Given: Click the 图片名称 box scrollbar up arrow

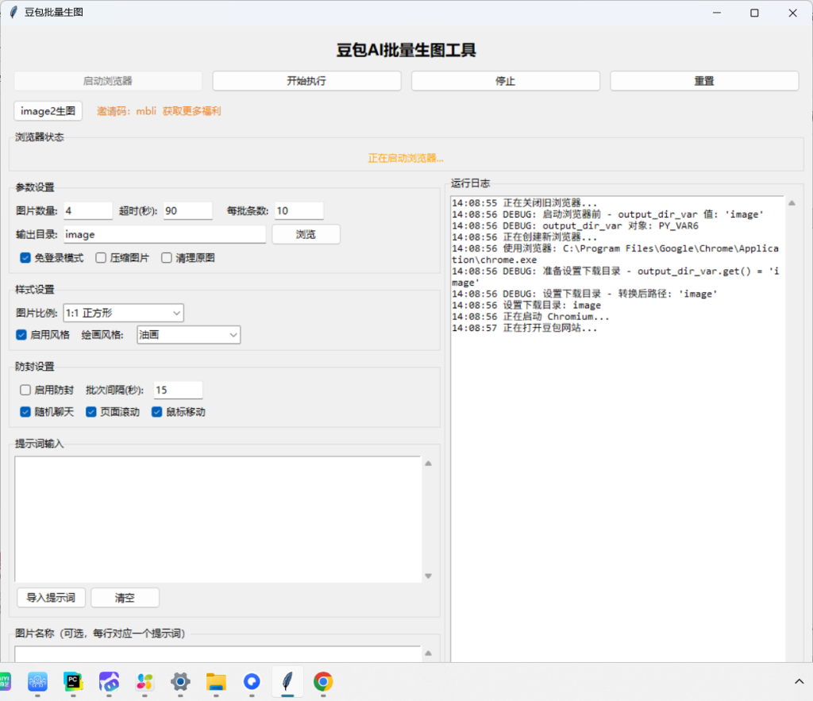Looking at the screenshot, I should coord(428,653).
